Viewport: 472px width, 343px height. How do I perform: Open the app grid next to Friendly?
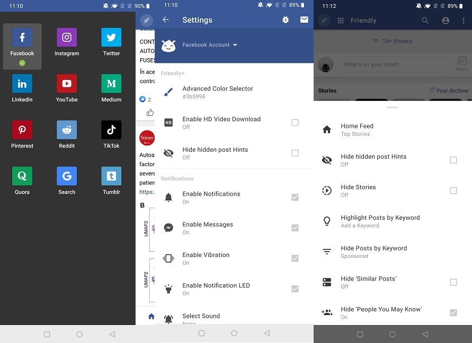click(341, 20)
